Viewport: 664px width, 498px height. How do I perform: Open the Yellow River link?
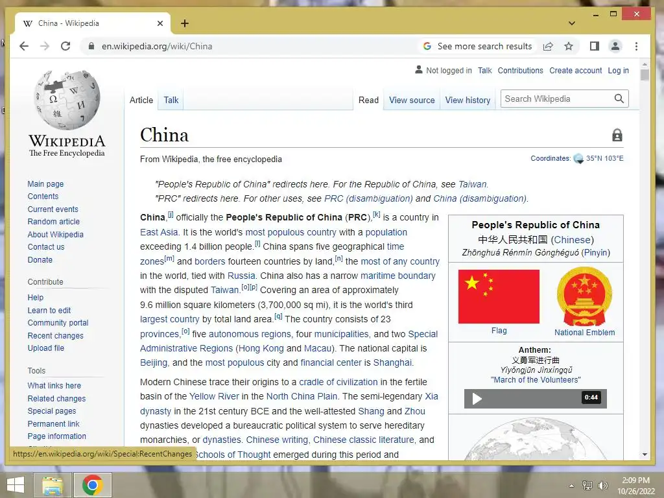tap(214, 396)
